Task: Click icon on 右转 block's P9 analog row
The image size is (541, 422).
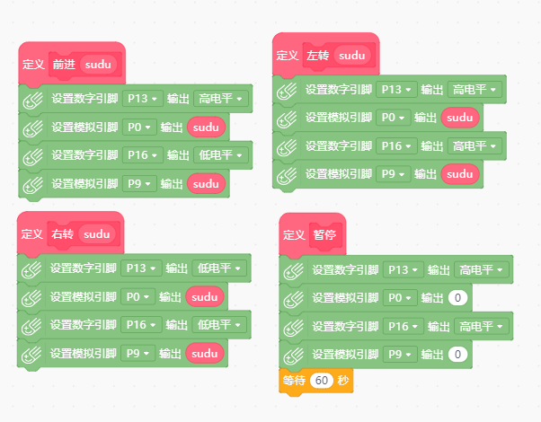Action: [31, 355]
